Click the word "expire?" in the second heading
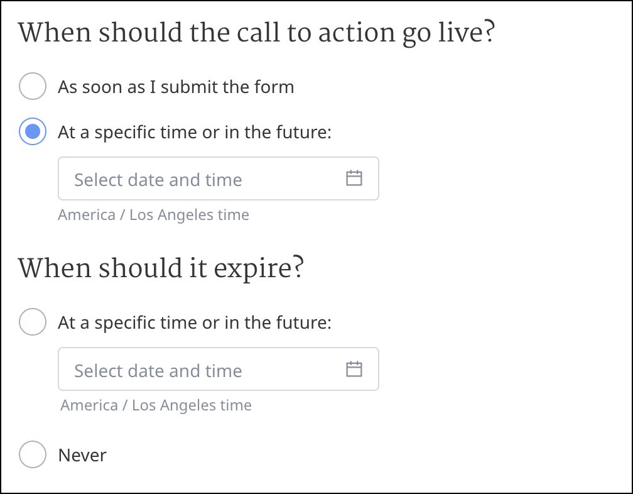The image size is (633, 494). [x=257, y=269]
